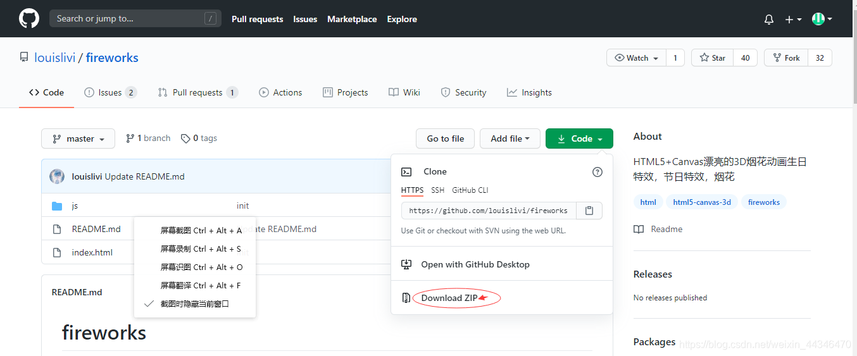Switch to the Code tab
The image size is (857, 356).
46,92
